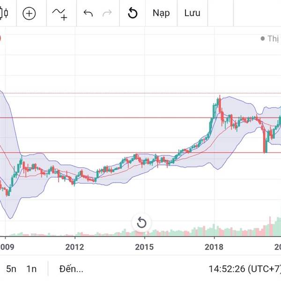Select the 1n time range
This screenshot has width=281, height=281.
(31, 269)
